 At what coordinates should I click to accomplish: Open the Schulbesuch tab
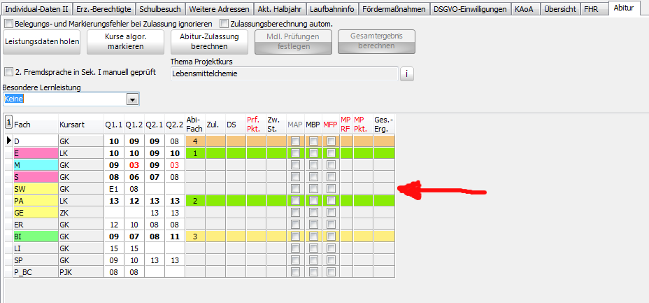click(159, 8)
